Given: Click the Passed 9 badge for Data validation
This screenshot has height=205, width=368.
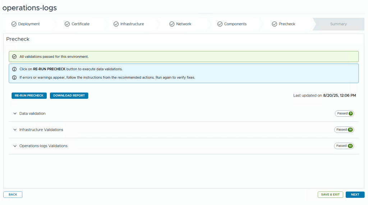Looking at the screenshot, I should click(344, 113).
